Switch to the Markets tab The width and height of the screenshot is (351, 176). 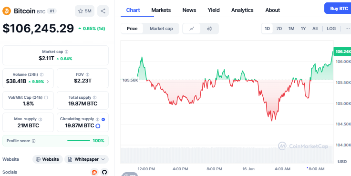[161, 10]
